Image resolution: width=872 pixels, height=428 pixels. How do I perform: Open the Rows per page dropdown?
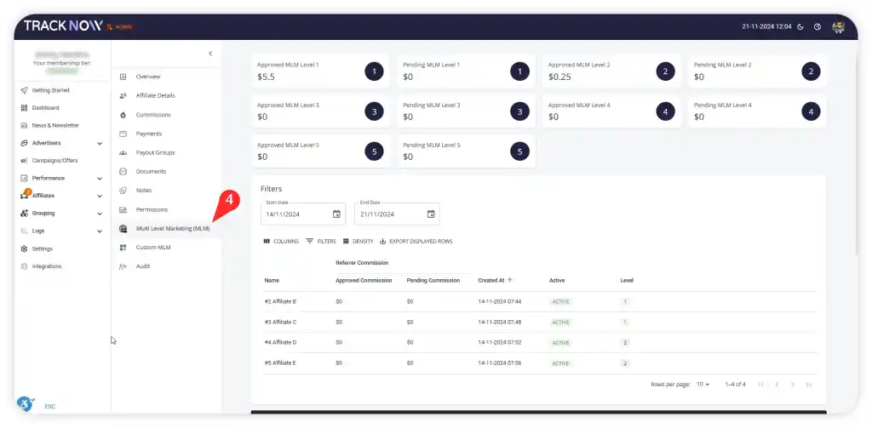point(703,384)
